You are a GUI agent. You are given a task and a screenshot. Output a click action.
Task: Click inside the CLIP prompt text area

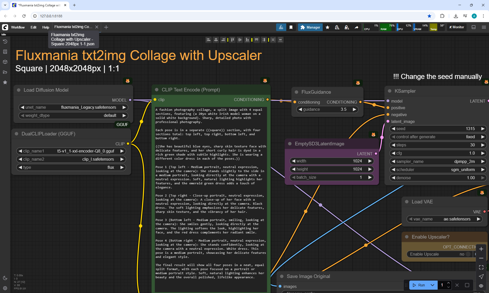pos(211,193)
